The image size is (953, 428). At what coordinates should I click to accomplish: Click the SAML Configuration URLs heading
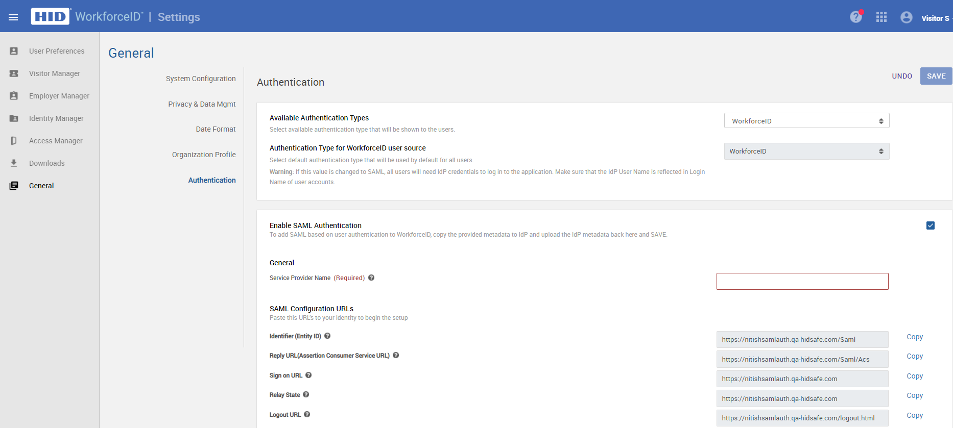point(312,309)
